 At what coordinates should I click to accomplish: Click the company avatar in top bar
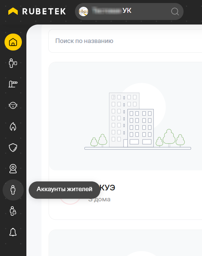tap(84, 11)
